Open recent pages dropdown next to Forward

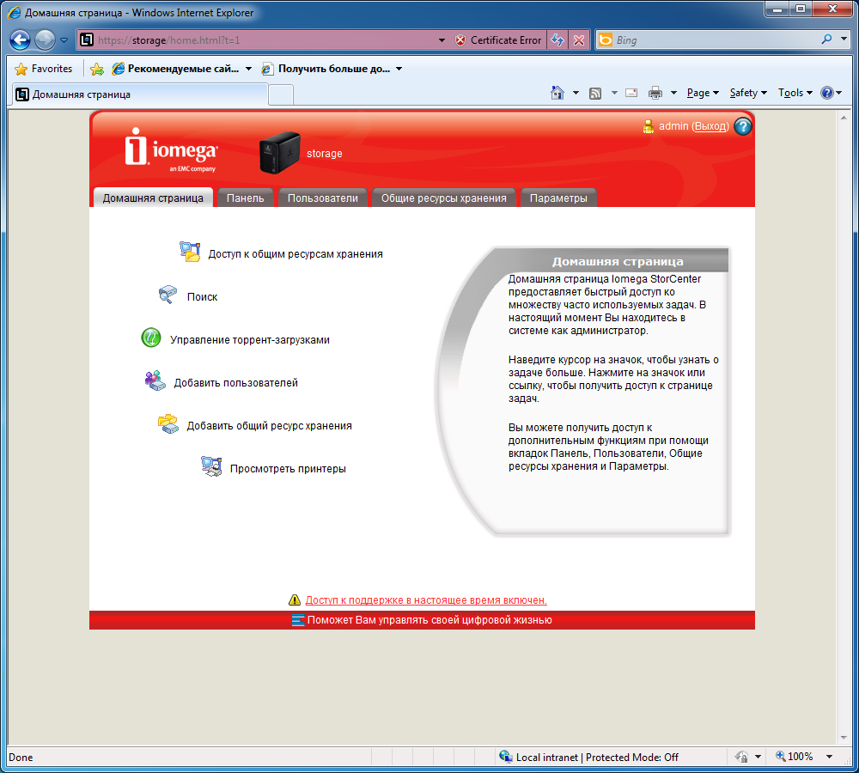tap(64, 40)
